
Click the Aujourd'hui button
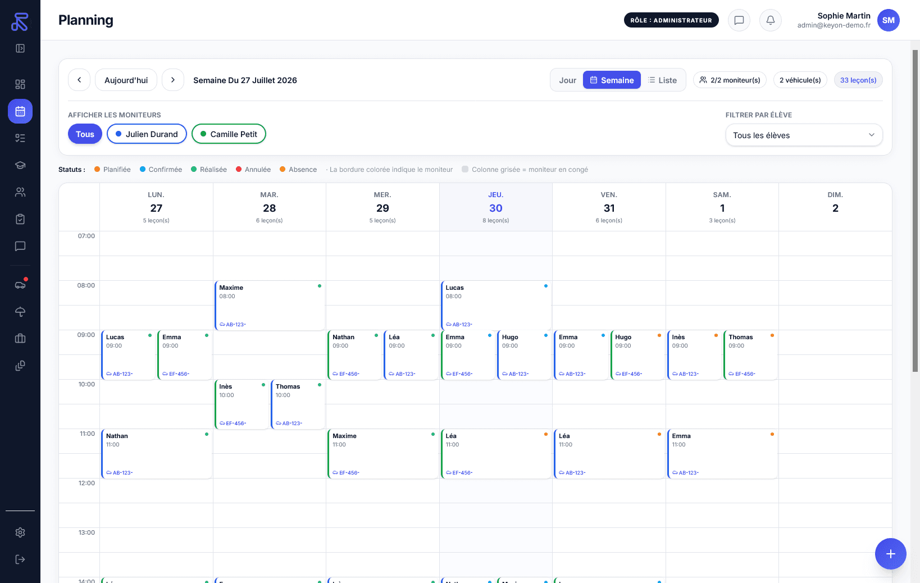[126, 80]
